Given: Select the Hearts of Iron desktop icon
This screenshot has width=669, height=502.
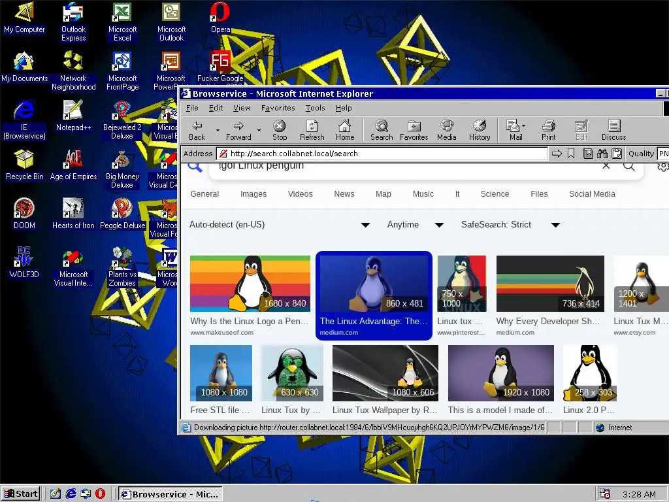Looking at the screenshot, I should tap(73, 214).
